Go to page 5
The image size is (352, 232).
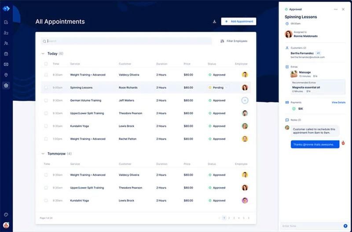244,218
